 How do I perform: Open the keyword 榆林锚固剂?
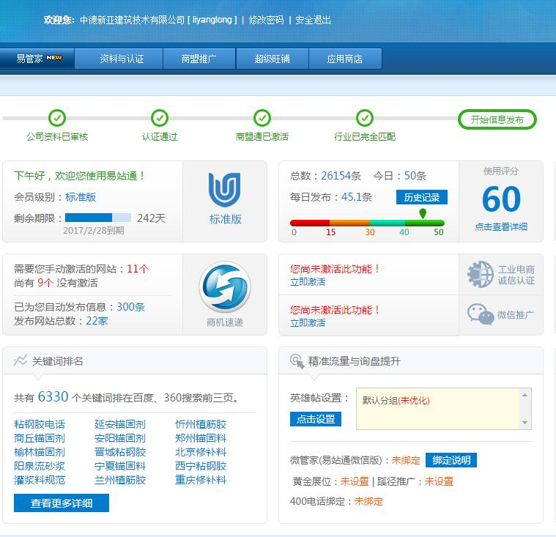pyautogui.click(x=40, y=452)
